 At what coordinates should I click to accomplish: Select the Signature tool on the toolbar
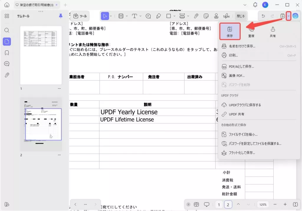[x=227, y=16]
